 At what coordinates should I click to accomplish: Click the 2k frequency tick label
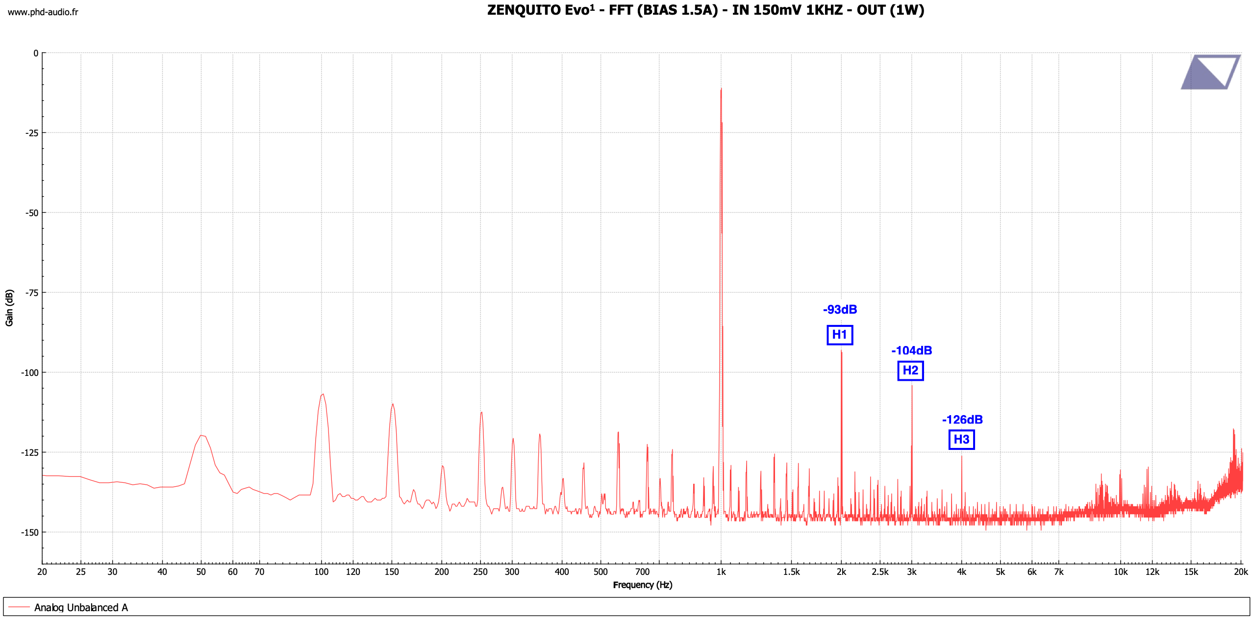pyautogui.click(x=841, y=572)
